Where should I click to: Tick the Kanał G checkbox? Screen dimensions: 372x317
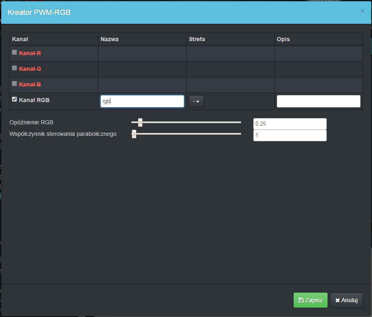[x=14, y=68]
